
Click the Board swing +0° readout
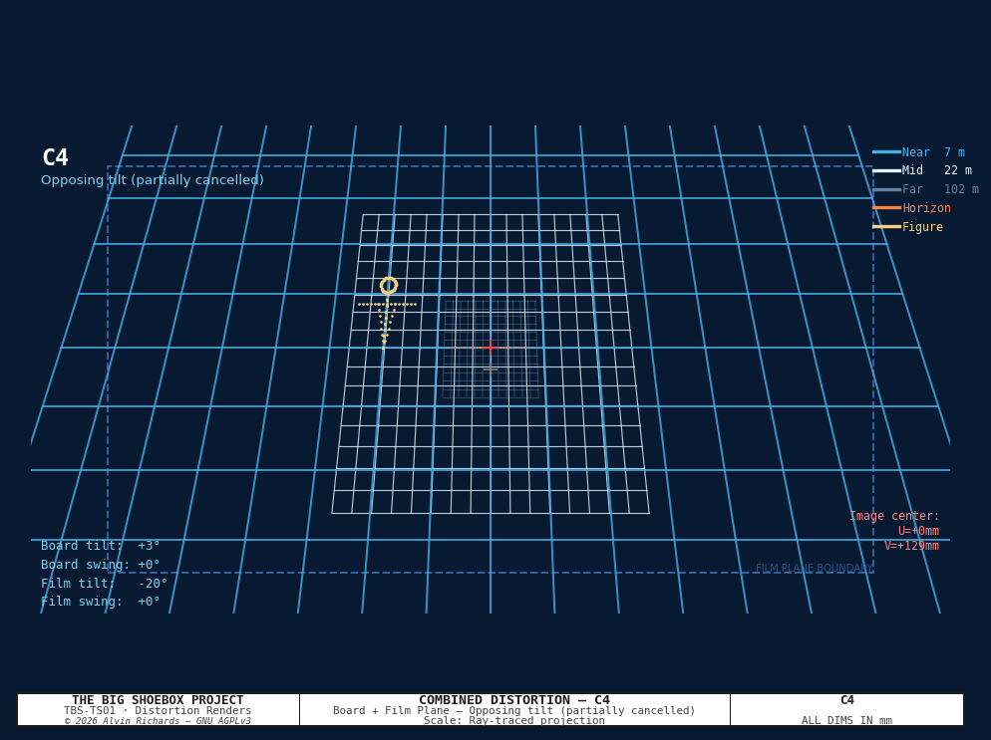point(101,565)
